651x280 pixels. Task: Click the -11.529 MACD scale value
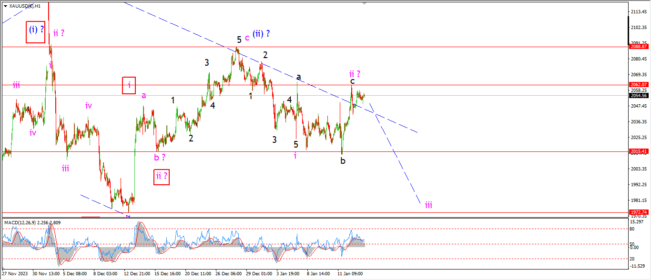[638, 266]
